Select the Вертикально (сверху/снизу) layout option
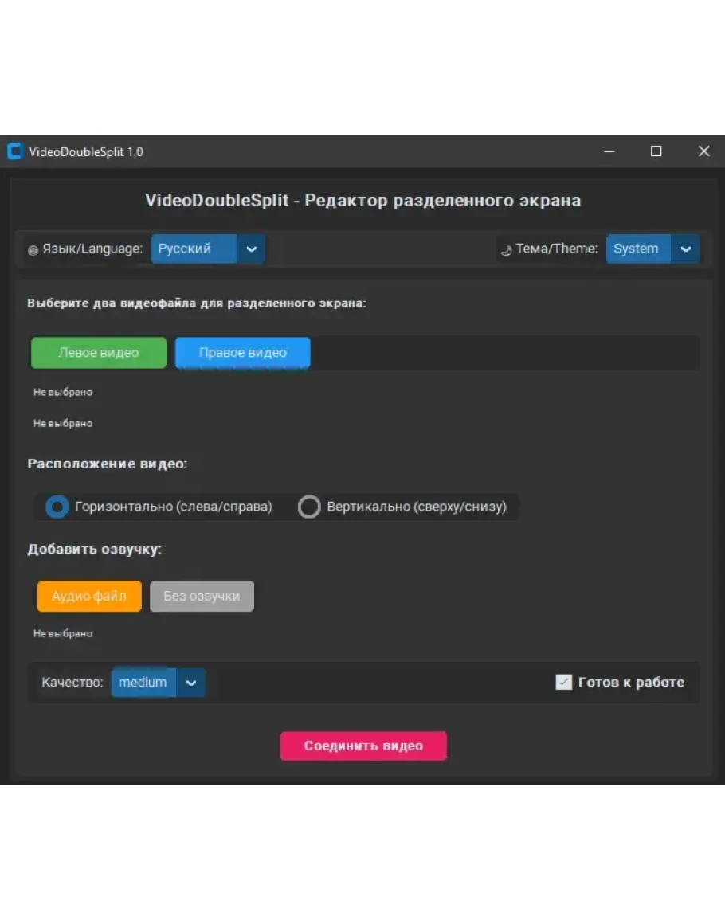The width and height of the screenshot is (725, 920). click(309, 507)
